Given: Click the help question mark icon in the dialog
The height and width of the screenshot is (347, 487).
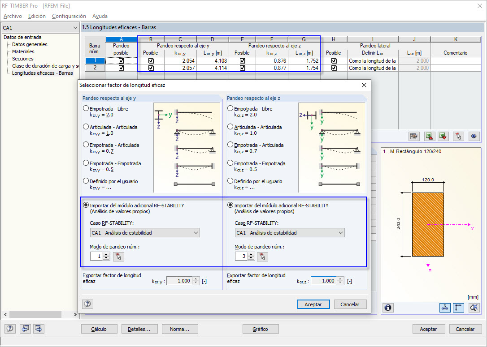Looking at the screenshot, I should pyautogui.click(x=88, y=304).
